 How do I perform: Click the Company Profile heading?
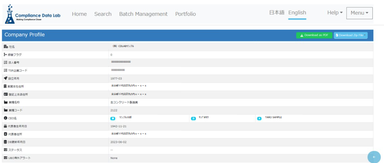[x=25, y=35]
